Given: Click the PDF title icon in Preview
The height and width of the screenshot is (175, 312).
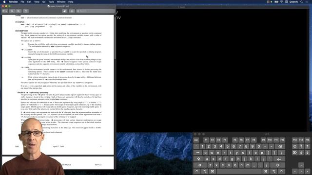Looking at the screenshot, I should [x=49, y=6].
